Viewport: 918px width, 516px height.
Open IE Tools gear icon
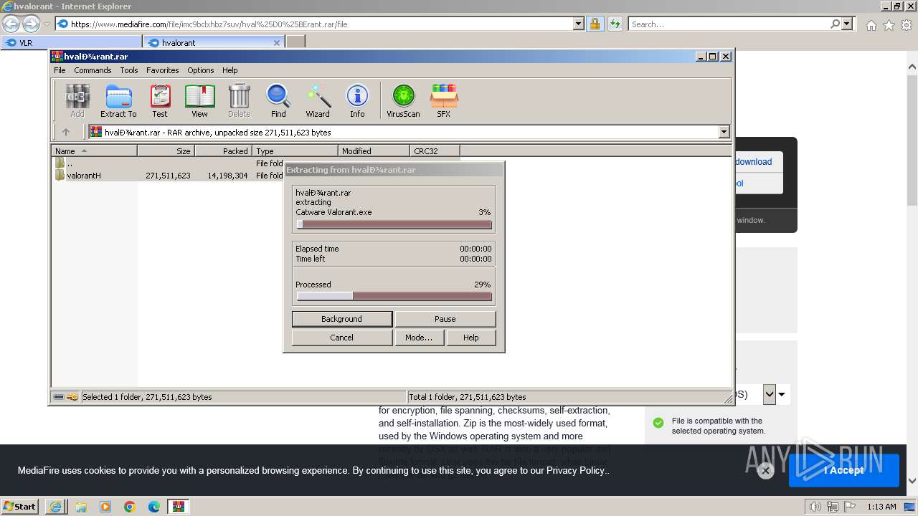pos(907,25)
